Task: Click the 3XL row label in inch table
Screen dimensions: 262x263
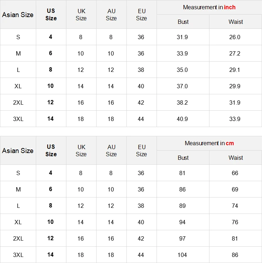Action: 18,119
